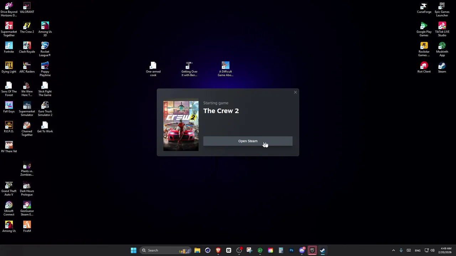Select the Rockstar Games desktop icon

[424, 49]
